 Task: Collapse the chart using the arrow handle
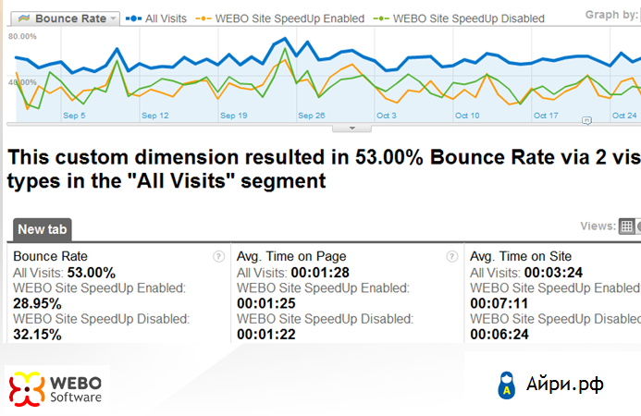pos(352,128)
